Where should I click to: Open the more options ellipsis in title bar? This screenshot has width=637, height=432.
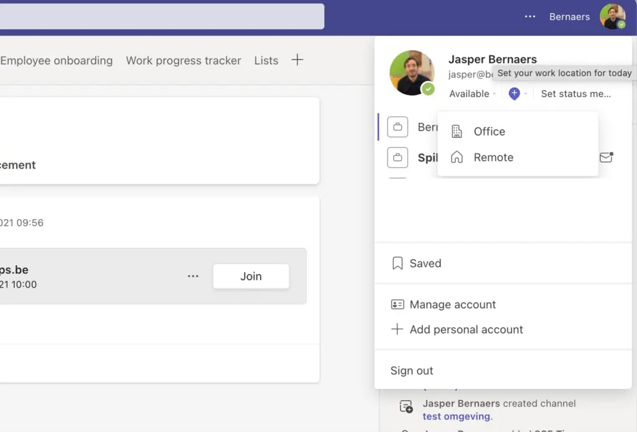click(530, 17)
